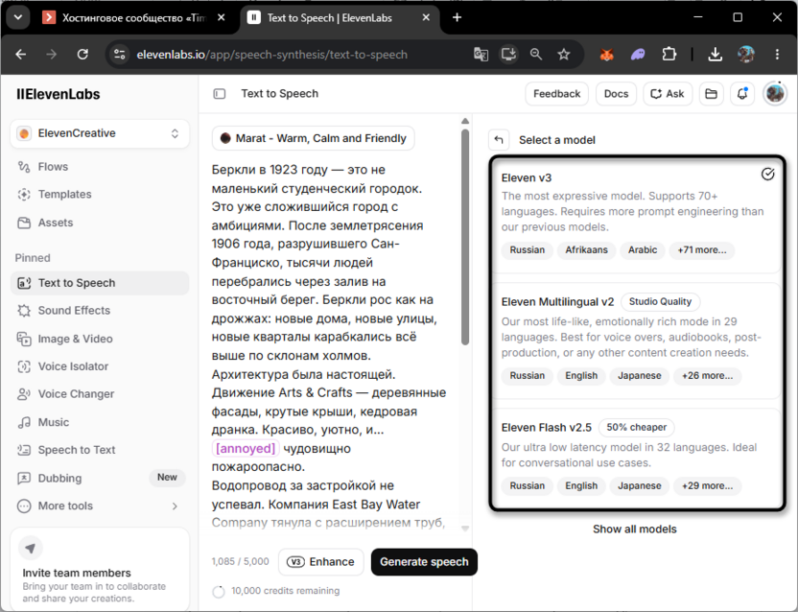Select Eleven Flash v2.5 model
Image resolution: width=798 pixels, height=612 pixels.
coord(637,458)
